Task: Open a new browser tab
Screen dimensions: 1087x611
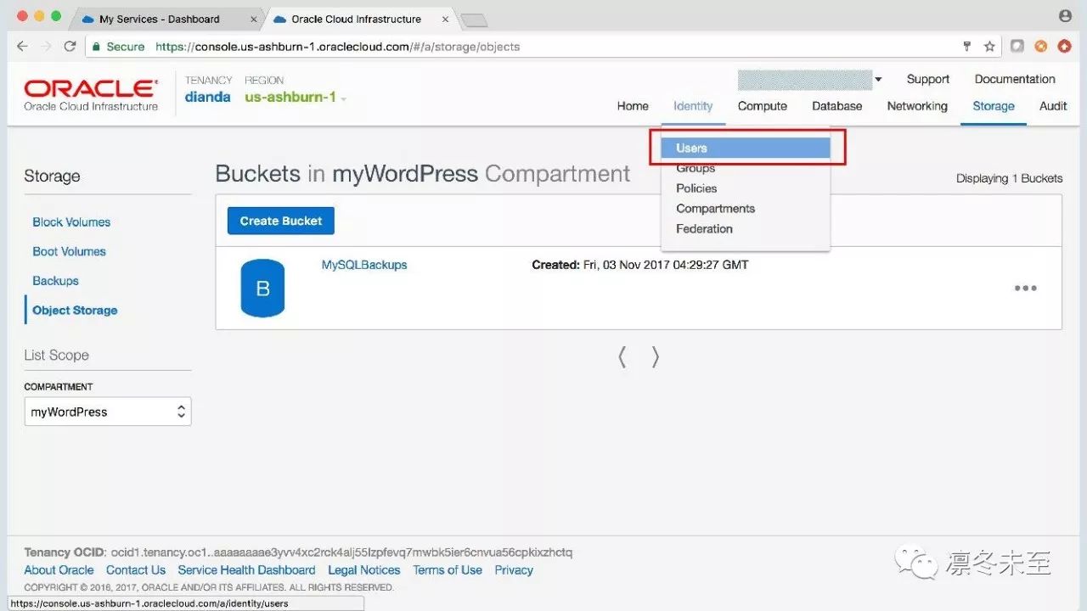Action: pos(473,20)
